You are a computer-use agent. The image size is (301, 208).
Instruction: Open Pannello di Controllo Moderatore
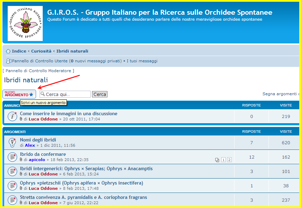point(38,71)
